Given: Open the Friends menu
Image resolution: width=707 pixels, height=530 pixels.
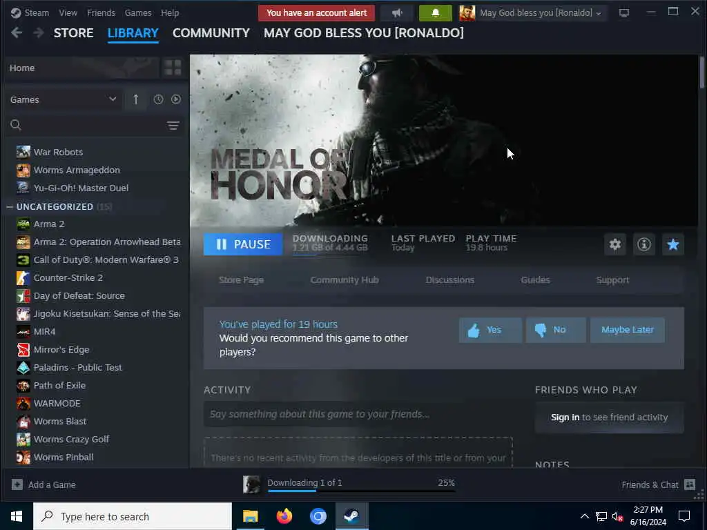Looking at the screenshot, I should point(101,12).
